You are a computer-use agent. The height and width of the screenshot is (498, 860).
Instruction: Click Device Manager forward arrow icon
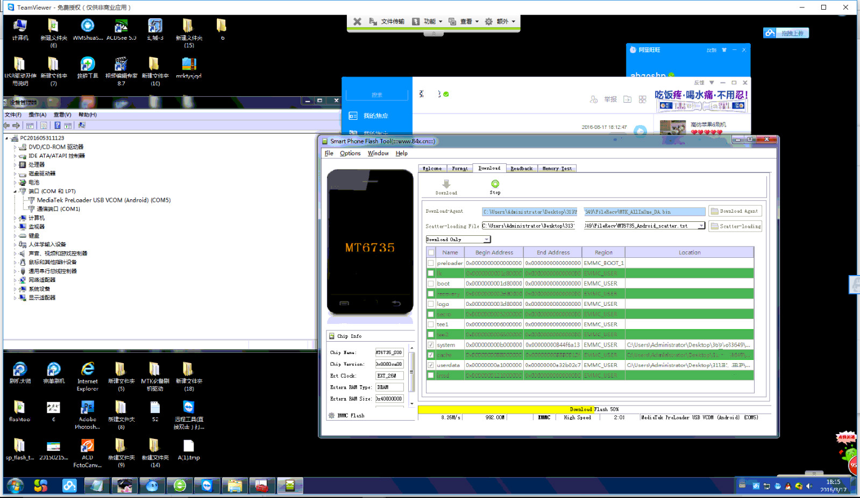click(x=17, y=126)
